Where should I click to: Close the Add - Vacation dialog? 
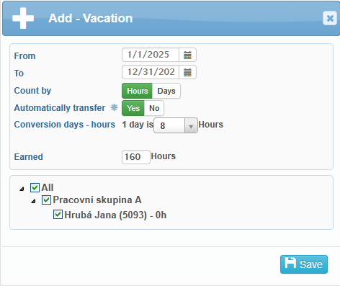point(330,18)
